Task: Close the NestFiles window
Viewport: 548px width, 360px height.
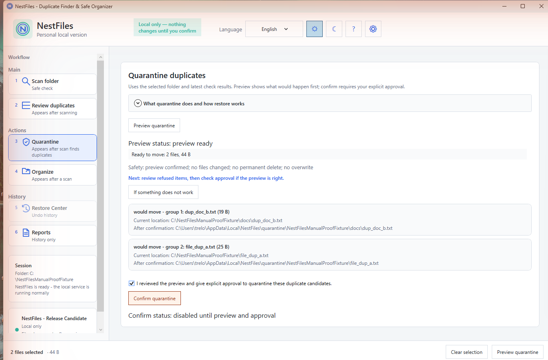Action: coord(541,6)
